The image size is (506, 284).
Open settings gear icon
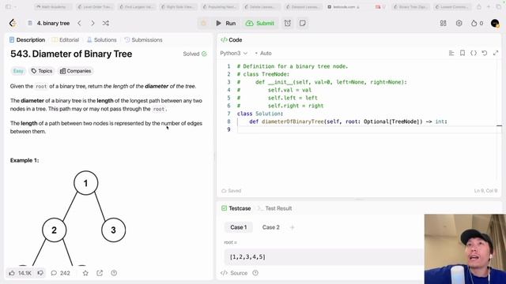[459, 23]
